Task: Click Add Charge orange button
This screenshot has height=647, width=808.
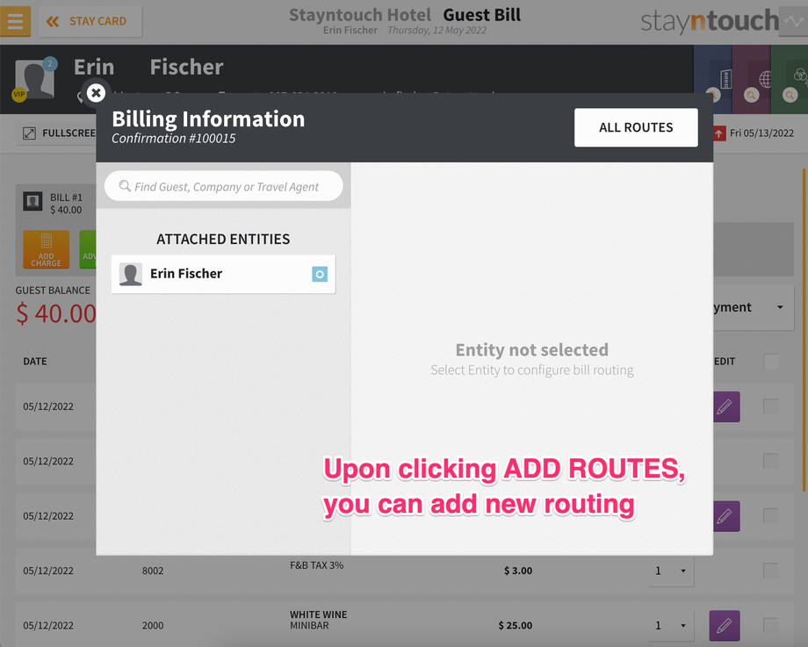Action: pyautogui.click(x=47, y=249)
